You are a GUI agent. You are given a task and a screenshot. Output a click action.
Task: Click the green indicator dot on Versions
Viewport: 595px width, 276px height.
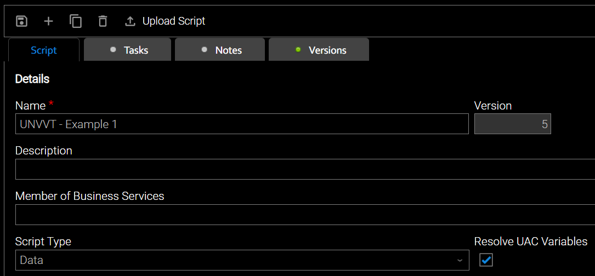298,50
